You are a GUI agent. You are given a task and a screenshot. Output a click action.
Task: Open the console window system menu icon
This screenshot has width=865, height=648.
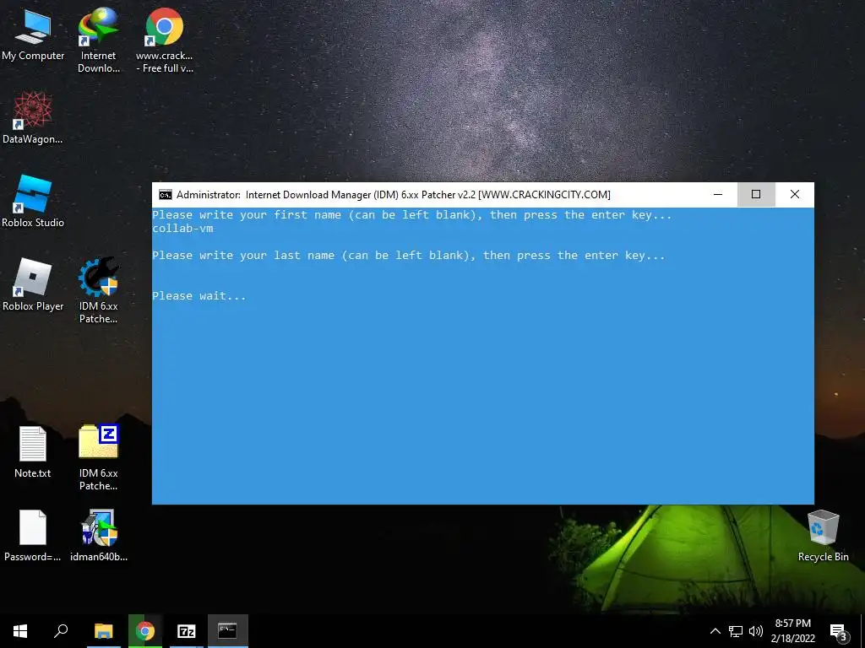[165, 195]
